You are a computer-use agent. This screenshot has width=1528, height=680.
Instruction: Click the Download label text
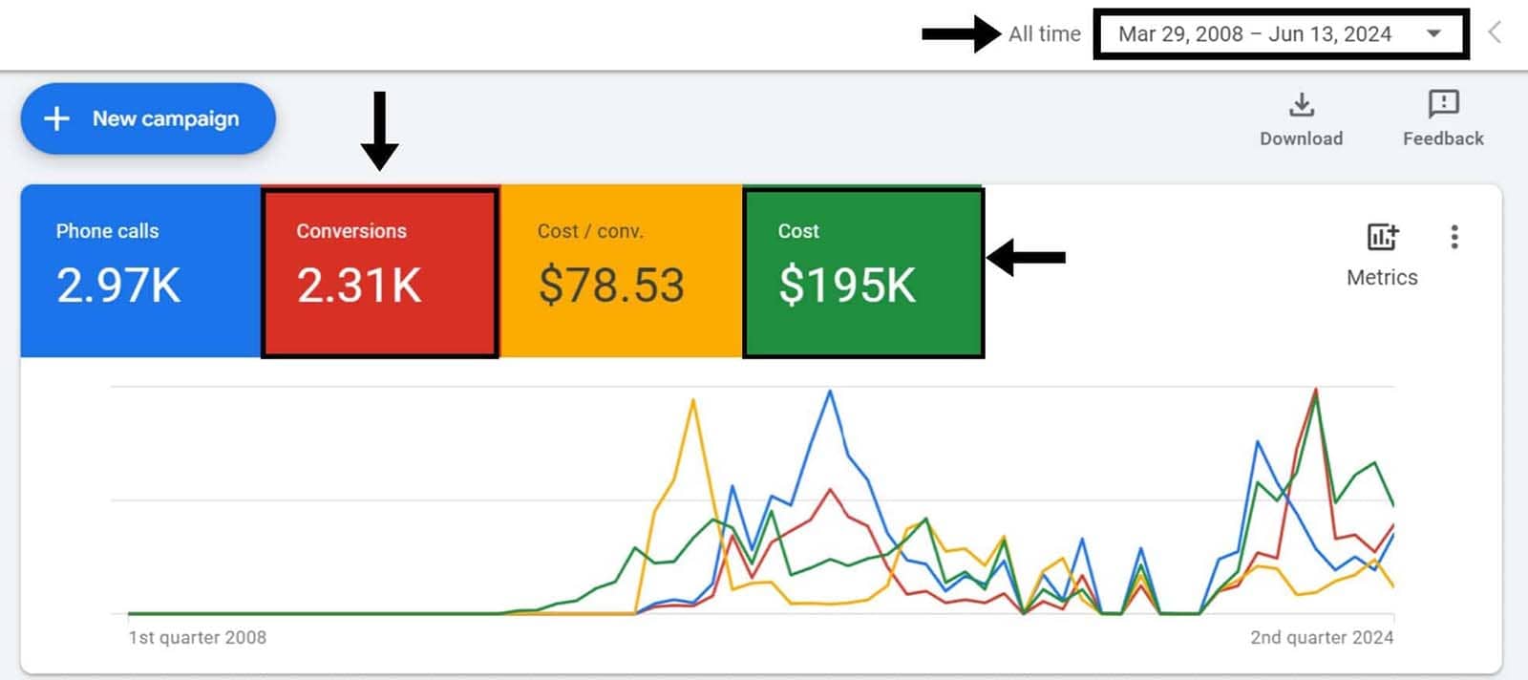[1301, 138]
